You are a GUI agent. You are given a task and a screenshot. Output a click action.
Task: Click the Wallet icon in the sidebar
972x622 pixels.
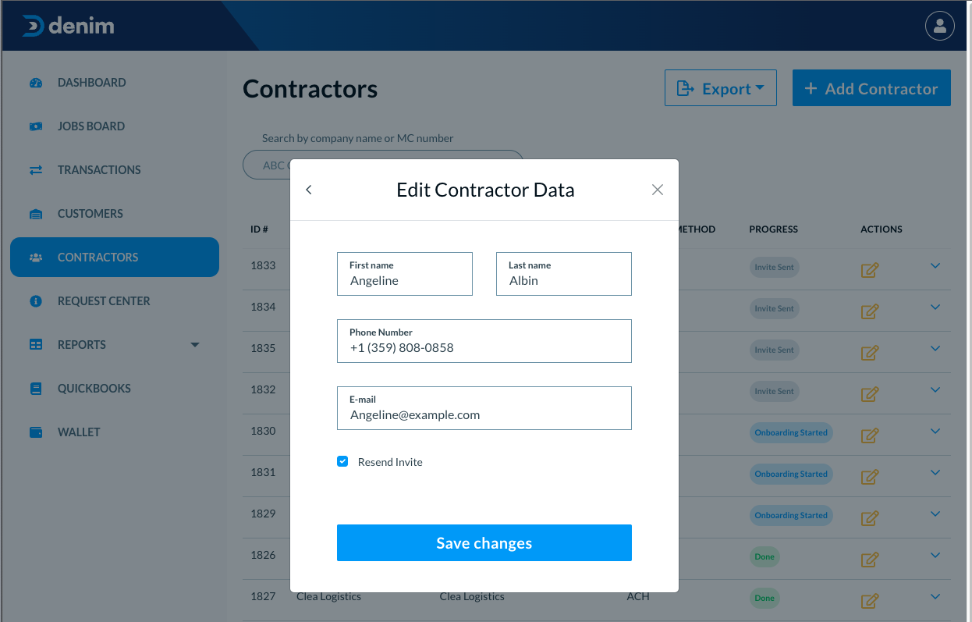36,432
